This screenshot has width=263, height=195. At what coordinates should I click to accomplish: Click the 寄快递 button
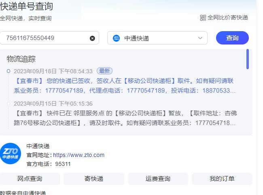[x=94, y=179]
